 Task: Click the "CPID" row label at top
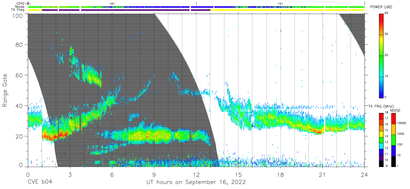point(20,4)
